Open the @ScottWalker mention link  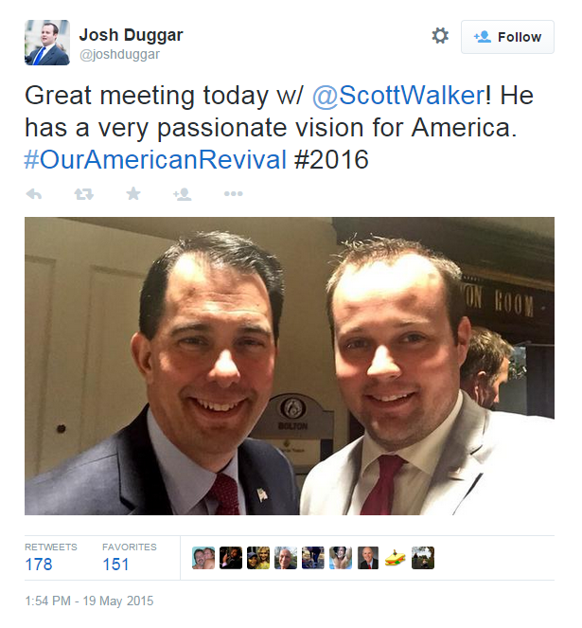click(398, 96)
